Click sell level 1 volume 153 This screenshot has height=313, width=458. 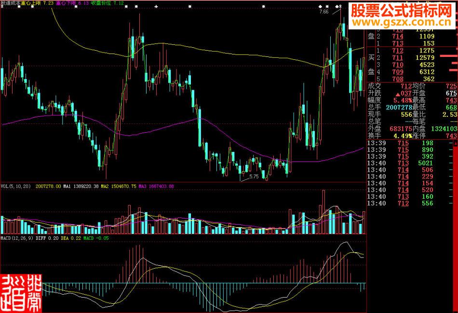429,43
